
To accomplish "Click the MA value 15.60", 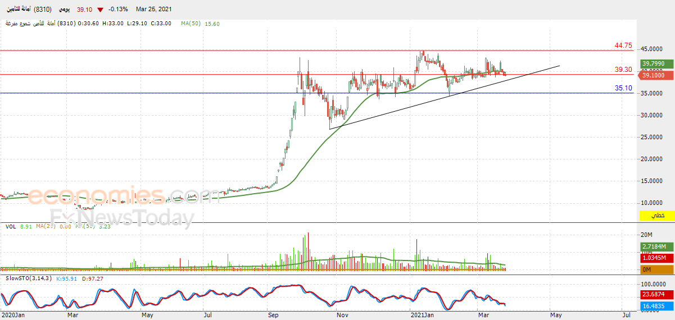I will tap(212, 24).
